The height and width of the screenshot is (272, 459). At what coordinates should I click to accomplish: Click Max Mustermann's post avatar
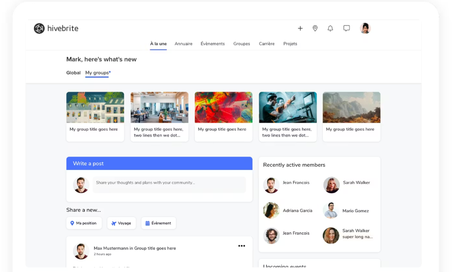[x=81, y=251]
